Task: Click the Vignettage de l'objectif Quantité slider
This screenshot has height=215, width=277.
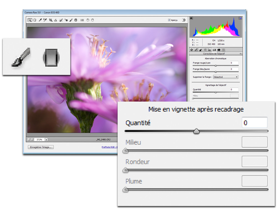Action: click(216, 92)
